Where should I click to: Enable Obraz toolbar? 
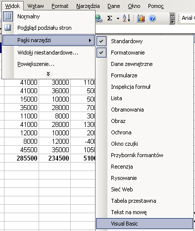(145, 121)
